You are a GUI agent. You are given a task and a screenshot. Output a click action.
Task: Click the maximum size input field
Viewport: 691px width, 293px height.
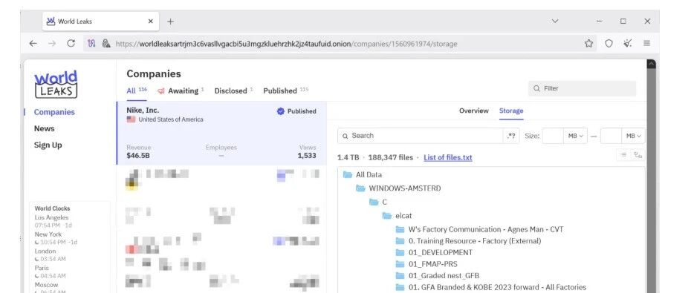point(611,136)
